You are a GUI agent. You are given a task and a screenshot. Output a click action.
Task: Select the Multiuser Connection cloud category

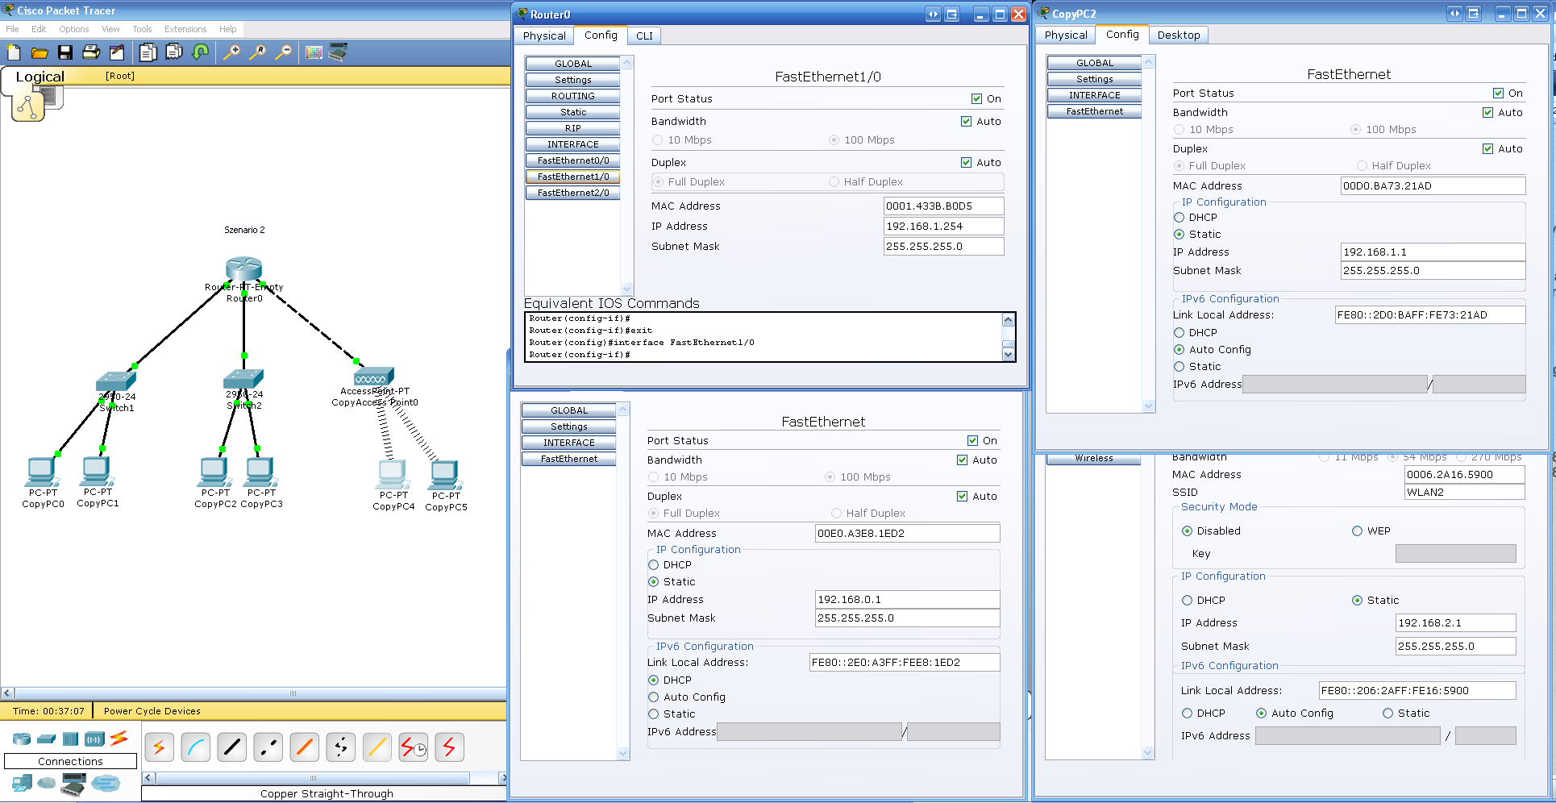click(106, 782)
